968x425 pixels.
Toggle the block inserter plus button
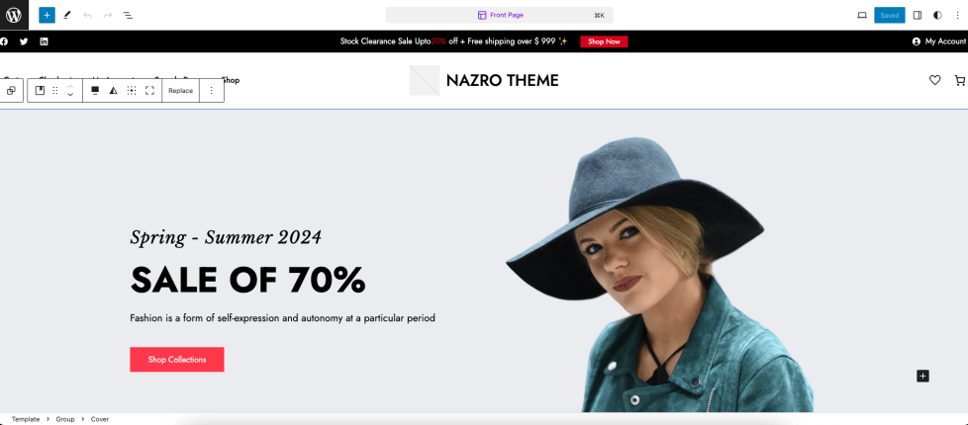coord(47,15)
